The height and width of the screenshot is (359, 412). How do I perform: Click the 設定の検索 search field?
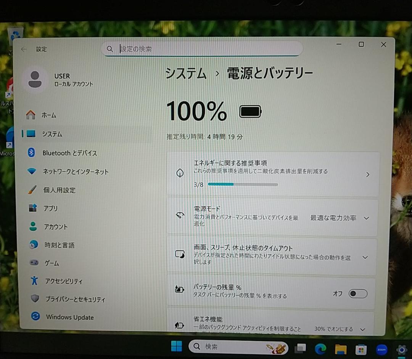[202, 49]
